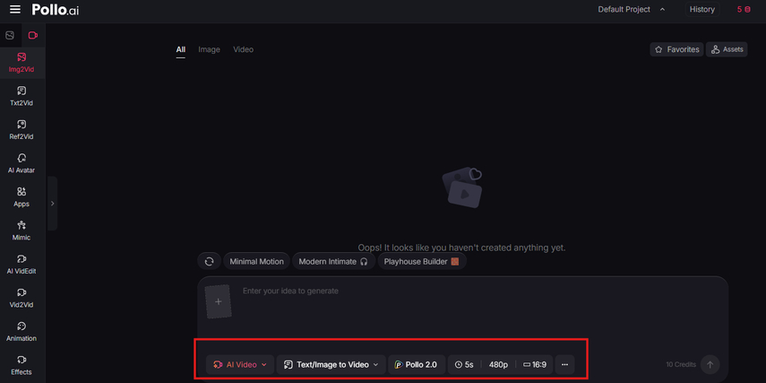This screenshot has width=766, height=383.
Task: Open the AI Video dropdown
Action: pyautogui.click(x=240, y=364)
